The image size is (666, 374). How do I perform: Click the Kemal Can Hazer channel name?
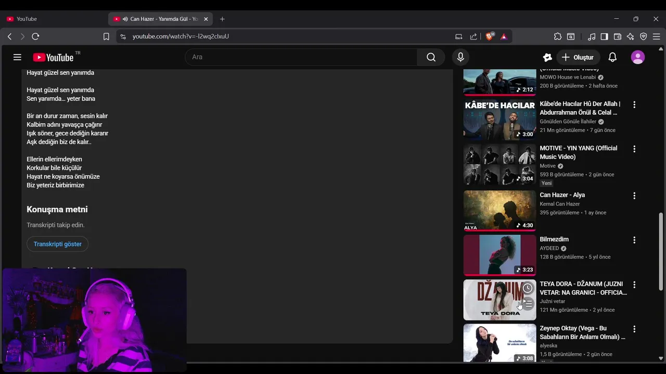(x=560, y=204)
